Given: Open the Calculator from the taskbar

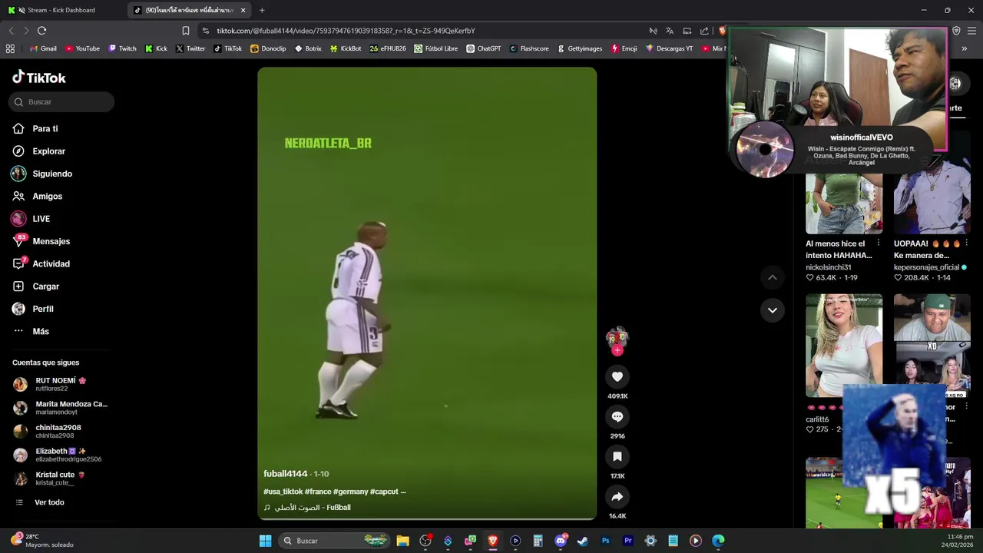Looking at the screenshot, I should click(538, 541).
